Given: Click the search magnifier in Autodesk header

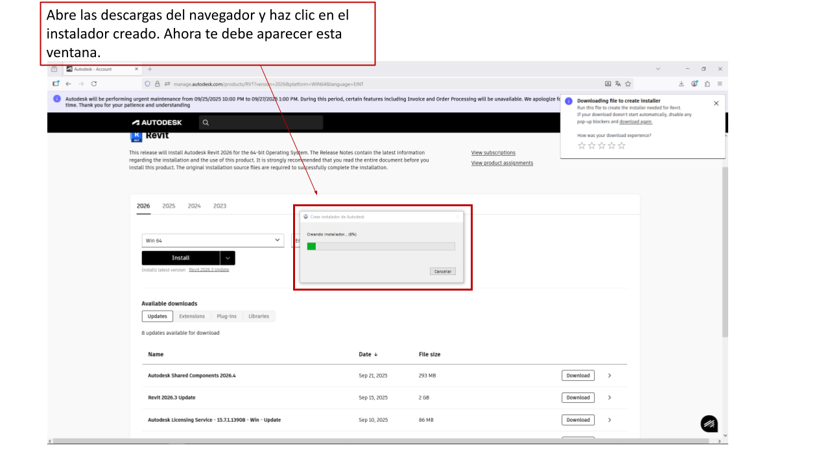Looking at the screenshot, I should [206, 122].
